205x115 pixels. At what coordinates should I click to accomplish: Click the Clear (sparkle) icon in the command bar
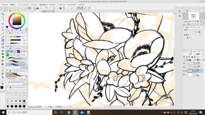tap(54, 8)
